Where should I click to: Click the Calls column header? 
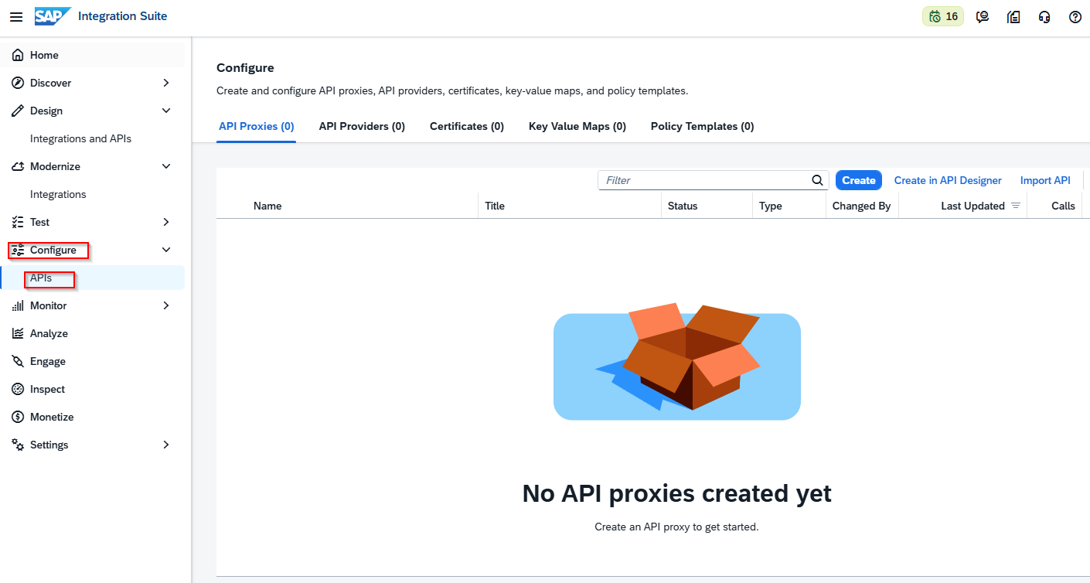pyautogui.click(x=1063, y=206)
